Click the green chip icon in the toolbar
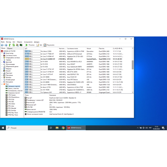167x167 pixels. tap(21, 45)
